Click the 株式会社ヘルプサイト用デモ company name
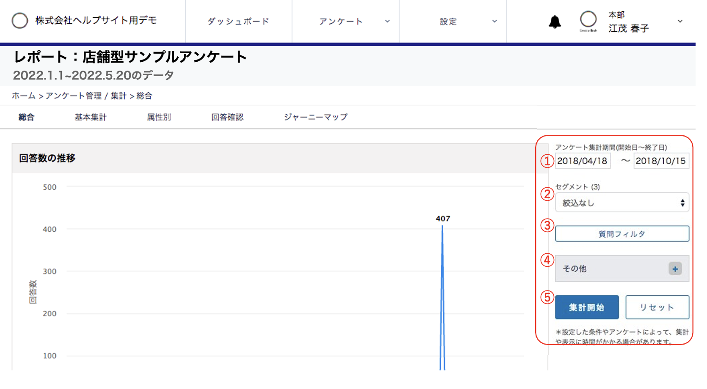This screenshot has width=707, height=389. pyautogui.click(x=96, y=20)
